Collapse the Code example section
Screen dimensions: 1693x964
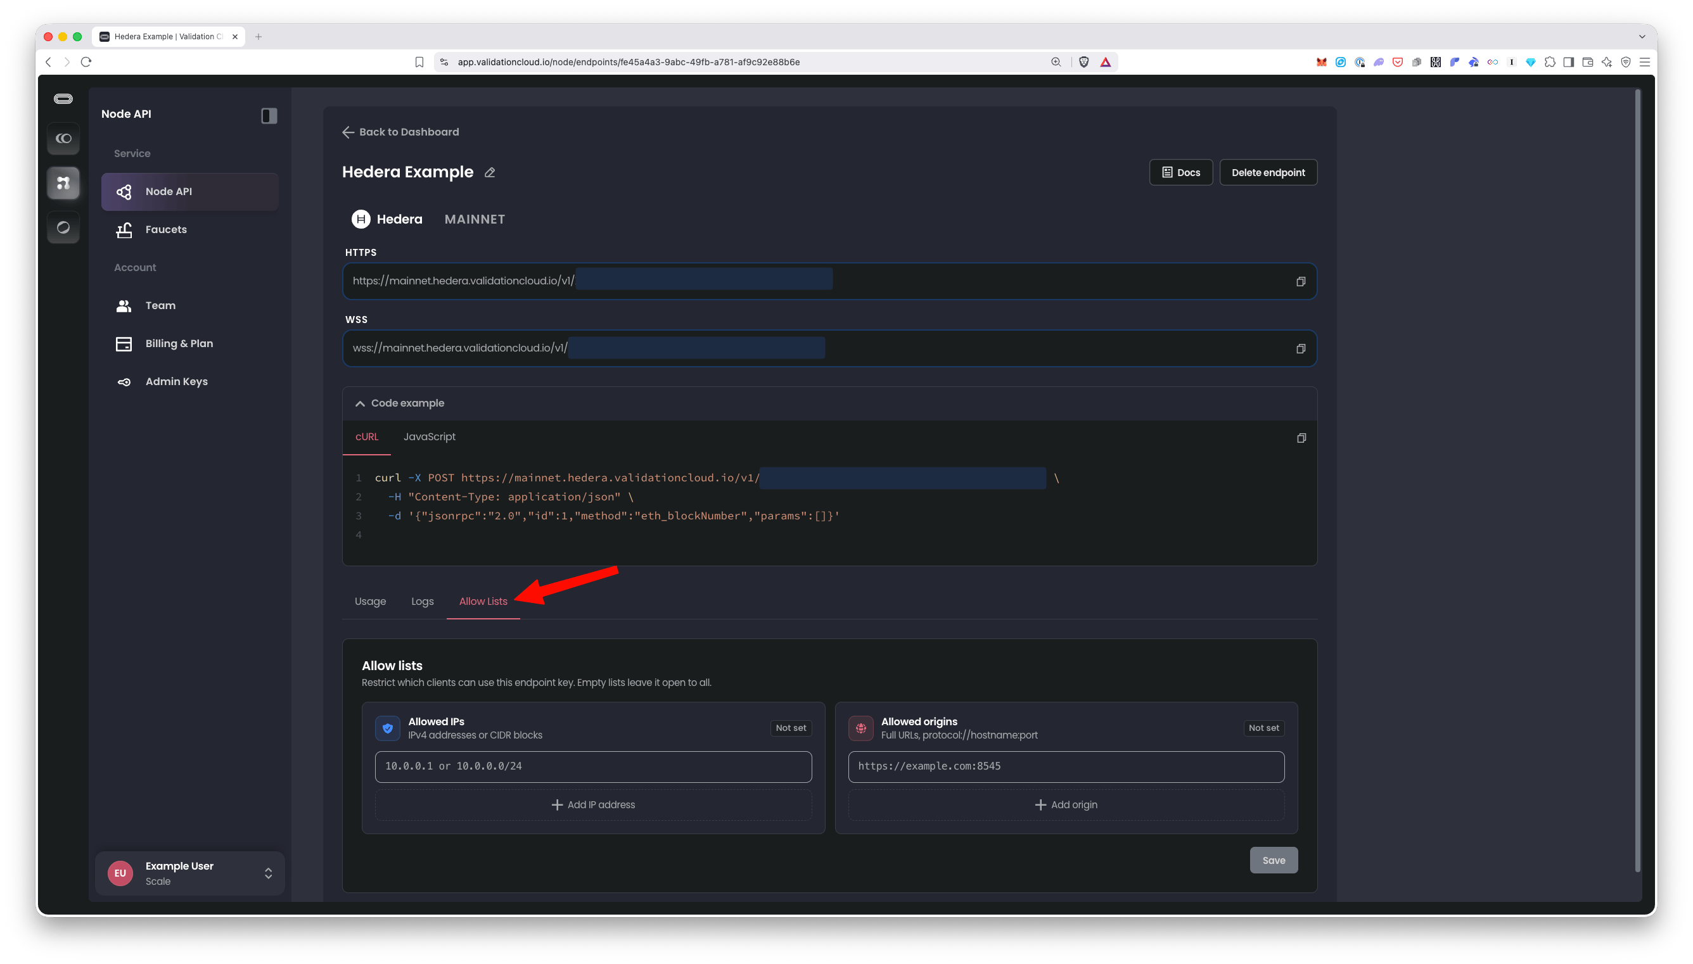(400, 403)
